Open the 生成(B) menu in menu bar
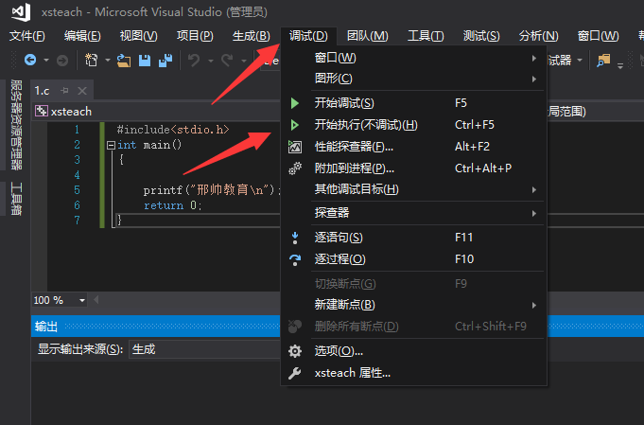Viewport: 644px width, 425px height. [251, 36]
